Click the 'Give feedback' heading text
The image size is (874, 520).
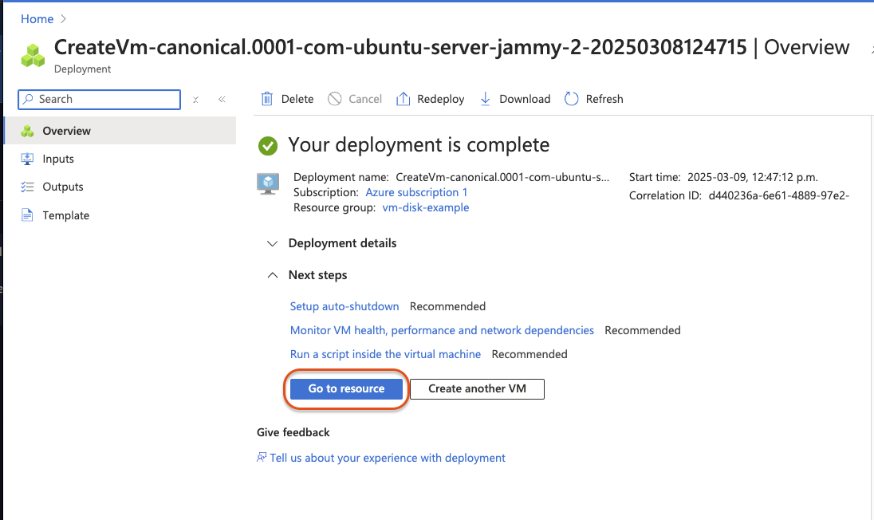coord(293,432)
